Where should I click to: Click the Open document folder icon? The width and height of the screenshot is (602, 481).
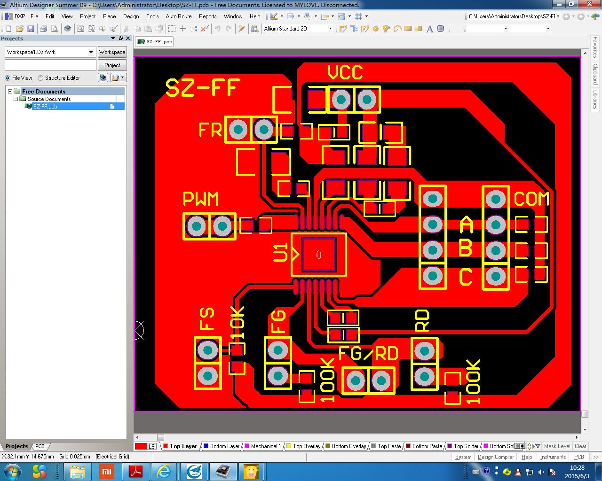19,29
